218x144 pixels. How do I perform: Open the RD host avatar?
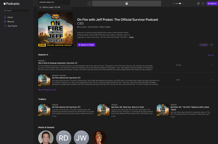click(64, 137)
